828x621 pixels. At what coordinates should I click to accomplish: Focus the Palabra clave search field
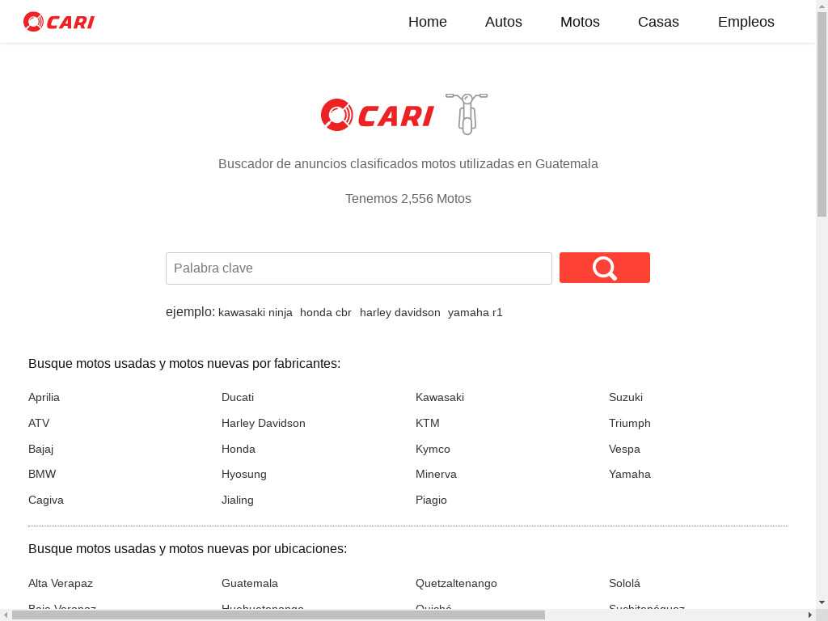tap(358, 268)
